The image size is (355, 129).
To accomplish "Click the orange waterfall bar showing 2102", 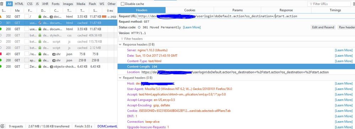I will click(x=104, y=17).
